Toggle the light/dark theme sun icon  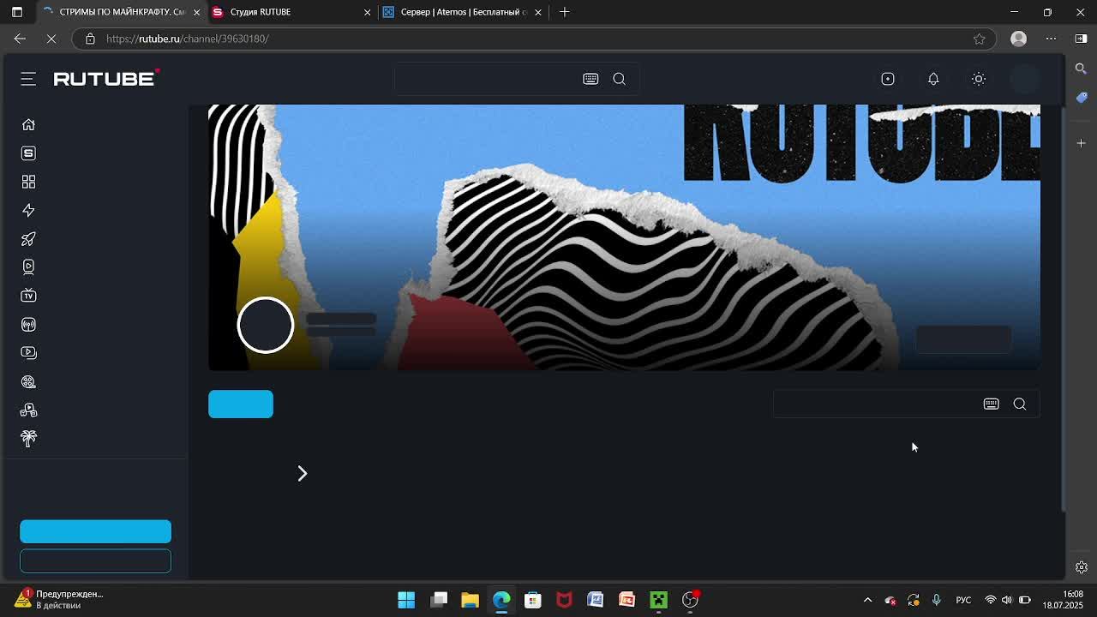pos(979,79)
